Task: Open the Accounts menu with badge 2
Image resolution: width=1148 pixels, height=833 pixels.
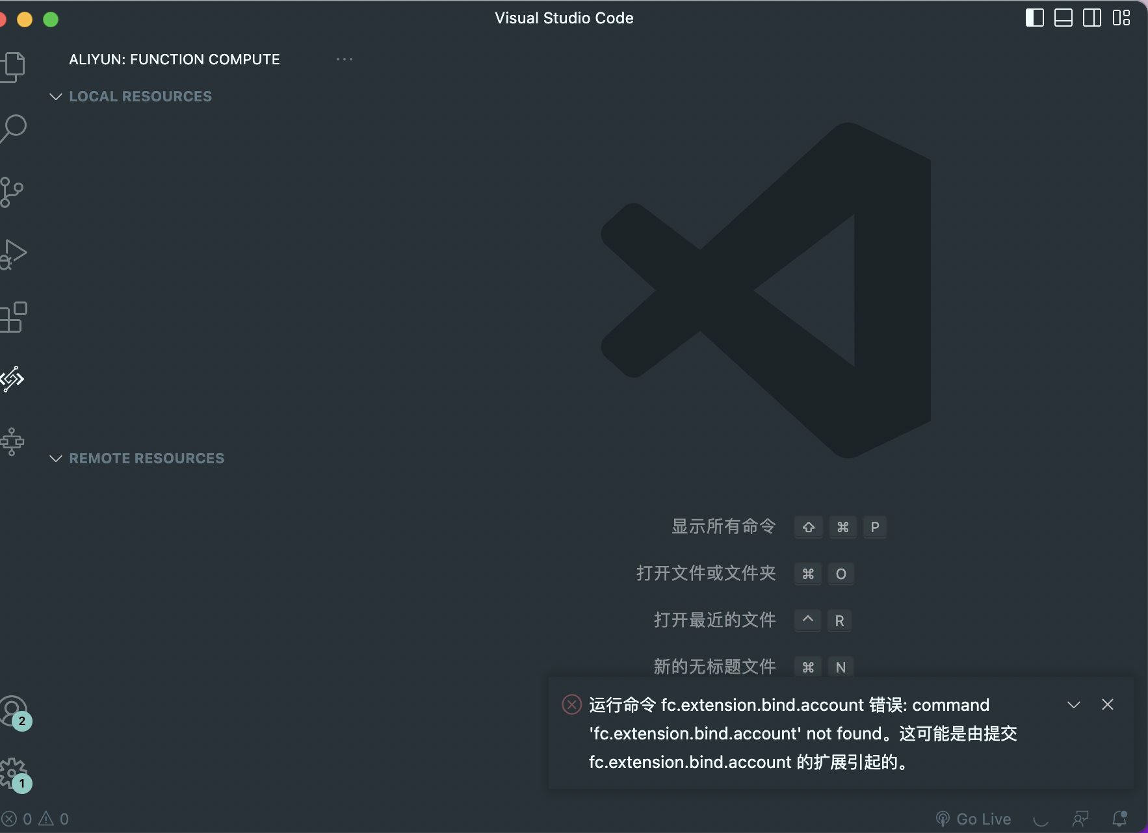Action: [14, 713]
